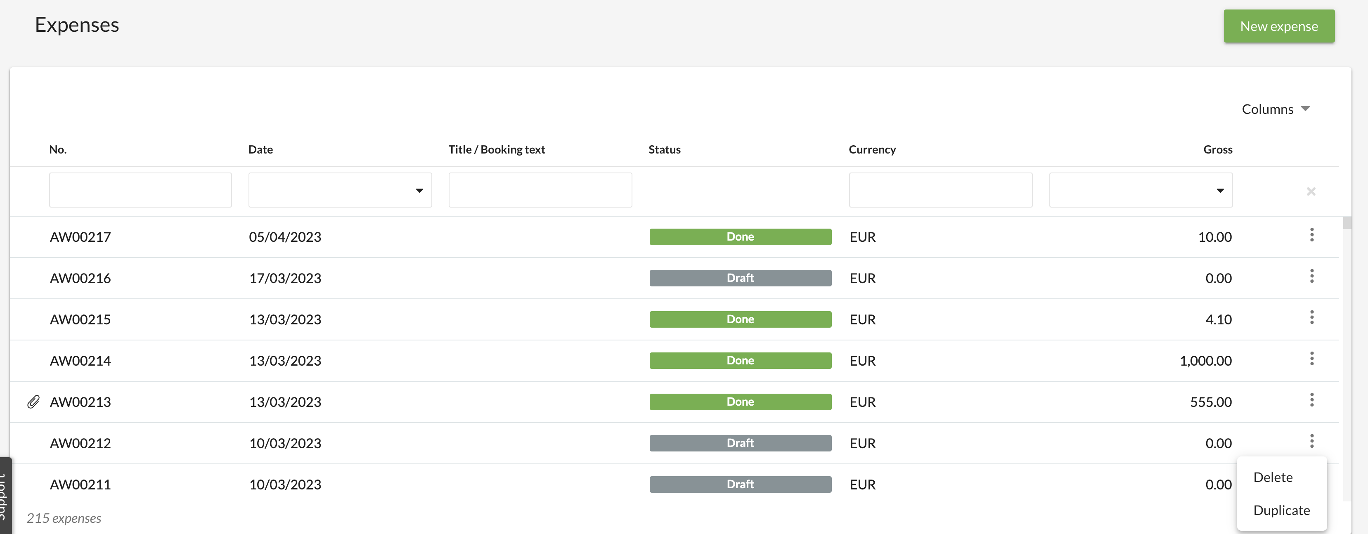
Task: Open three-dot menu for expense AW00213
Action: pos(1311,400)
